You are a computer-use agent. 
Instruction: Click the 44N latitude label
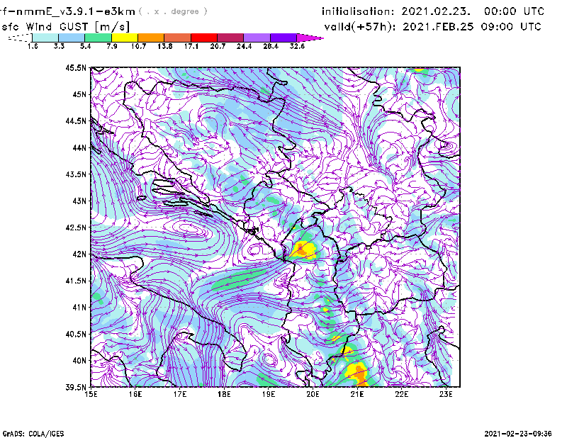[79, 147]
